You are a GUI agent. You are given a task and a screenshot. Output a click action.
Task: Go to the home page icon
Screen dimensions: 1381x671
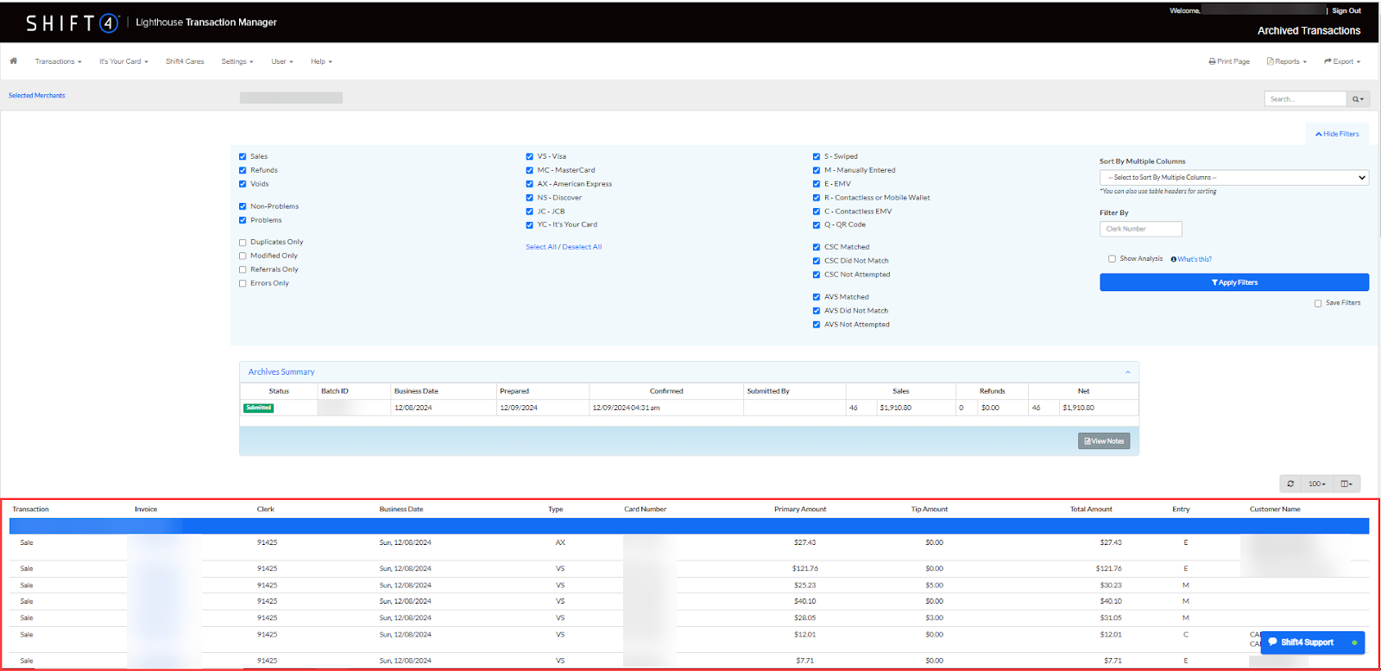point(13,61)
